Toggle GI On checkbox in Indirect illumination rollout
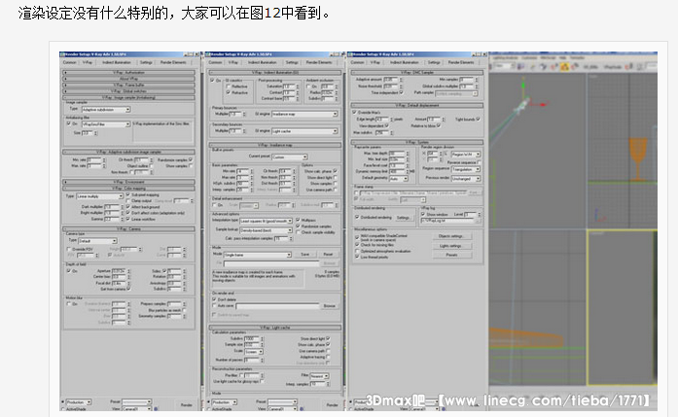Viewport: 678px width, 417px height. [212, 81]
